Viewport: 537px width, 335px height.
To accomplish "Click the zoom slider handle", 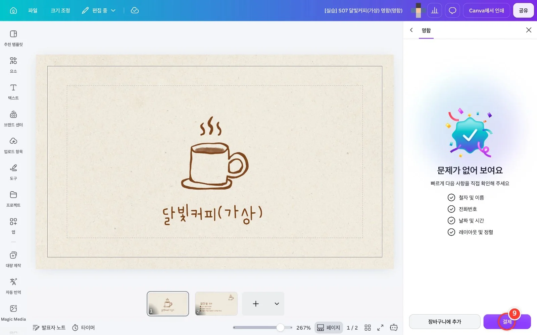I will [280, 328].
